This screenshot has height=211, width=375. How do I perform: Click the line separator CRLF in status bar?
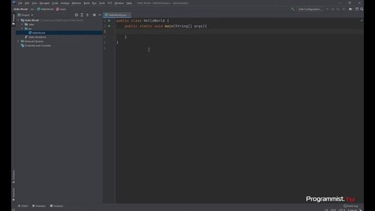[x=333, y=210]
